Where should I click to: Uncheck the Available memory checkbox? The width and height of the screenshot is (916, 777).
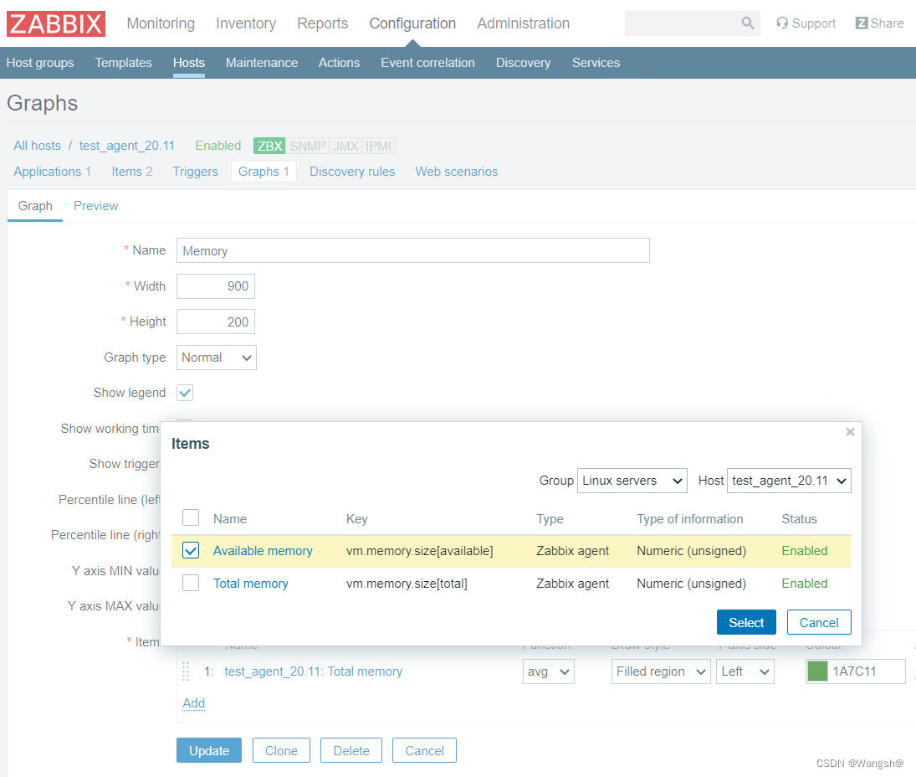[x=191, y=550]
